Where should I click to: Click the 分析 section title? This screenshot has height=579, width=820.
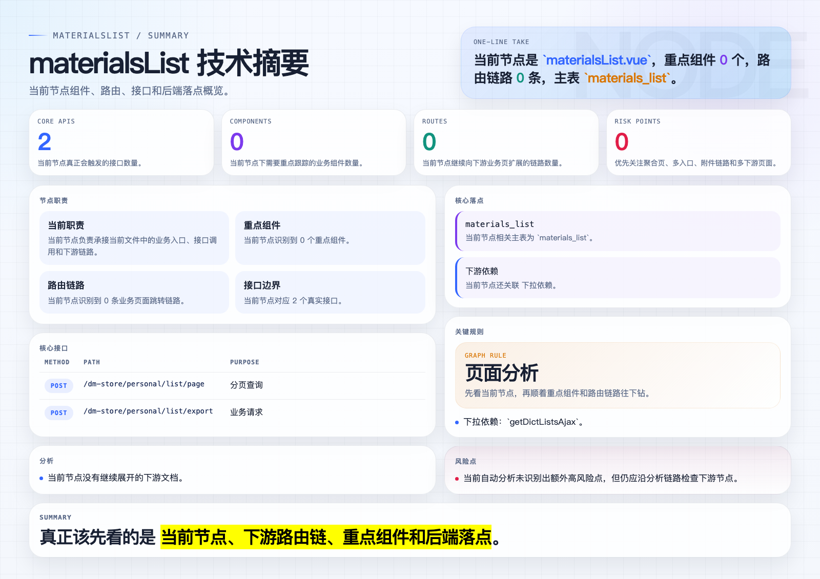(47, 461)
